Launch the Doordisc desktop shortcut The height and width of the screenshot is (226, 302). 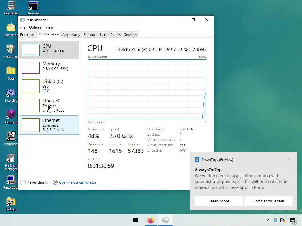click(x=11, y=95)
